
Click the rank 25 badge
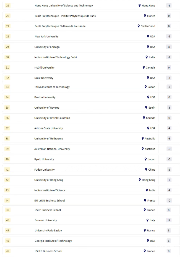point(7,6)
